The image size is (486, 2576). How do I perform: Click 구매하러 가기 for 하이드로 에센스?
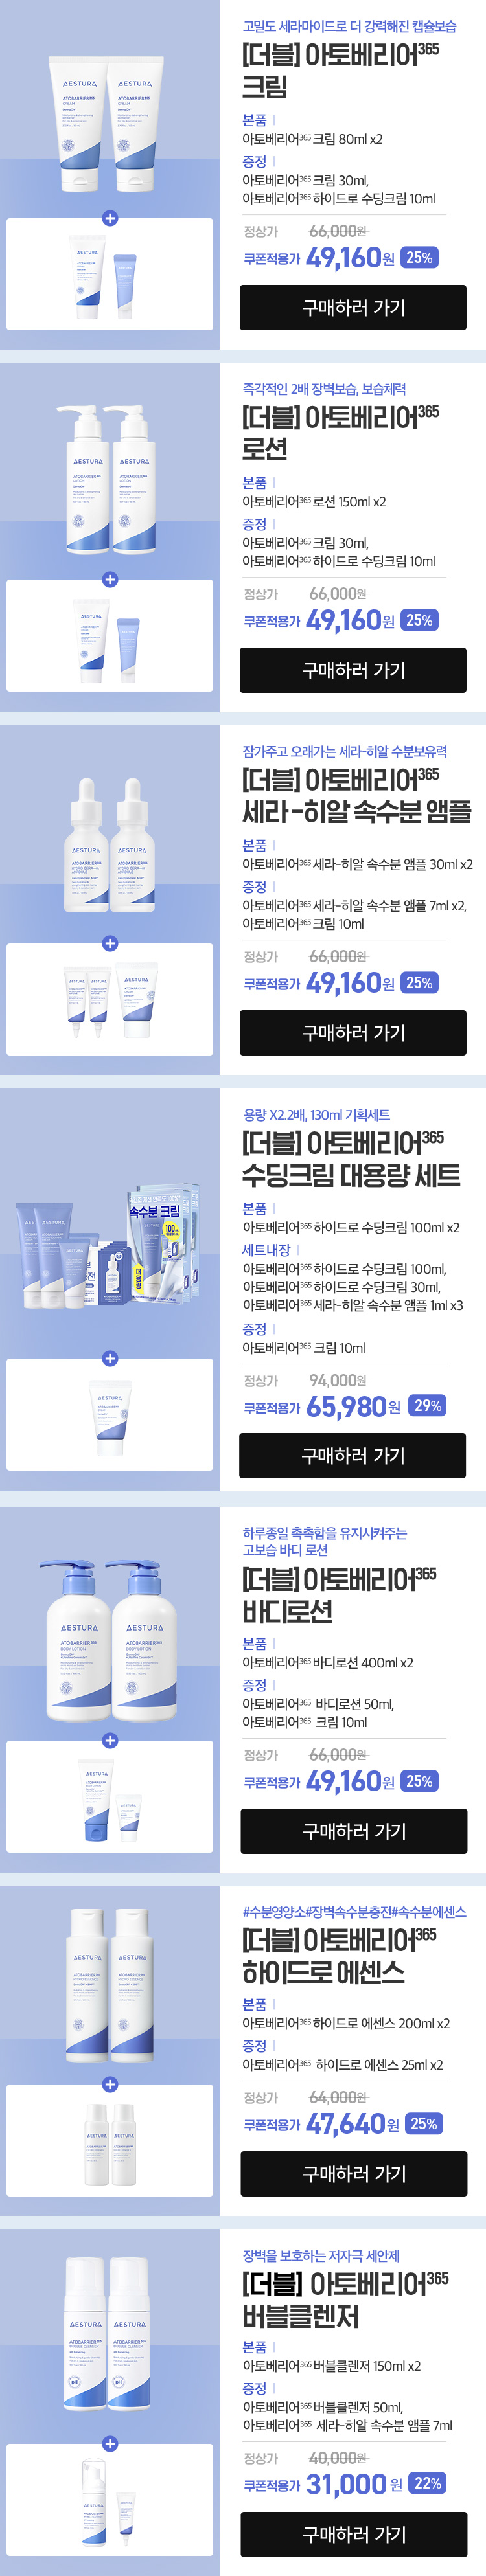(353, 2173)
